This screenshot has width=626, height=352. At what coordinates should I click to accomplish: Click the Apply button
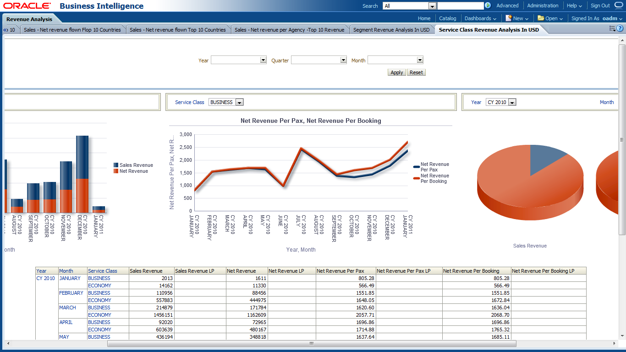point(396,72)
